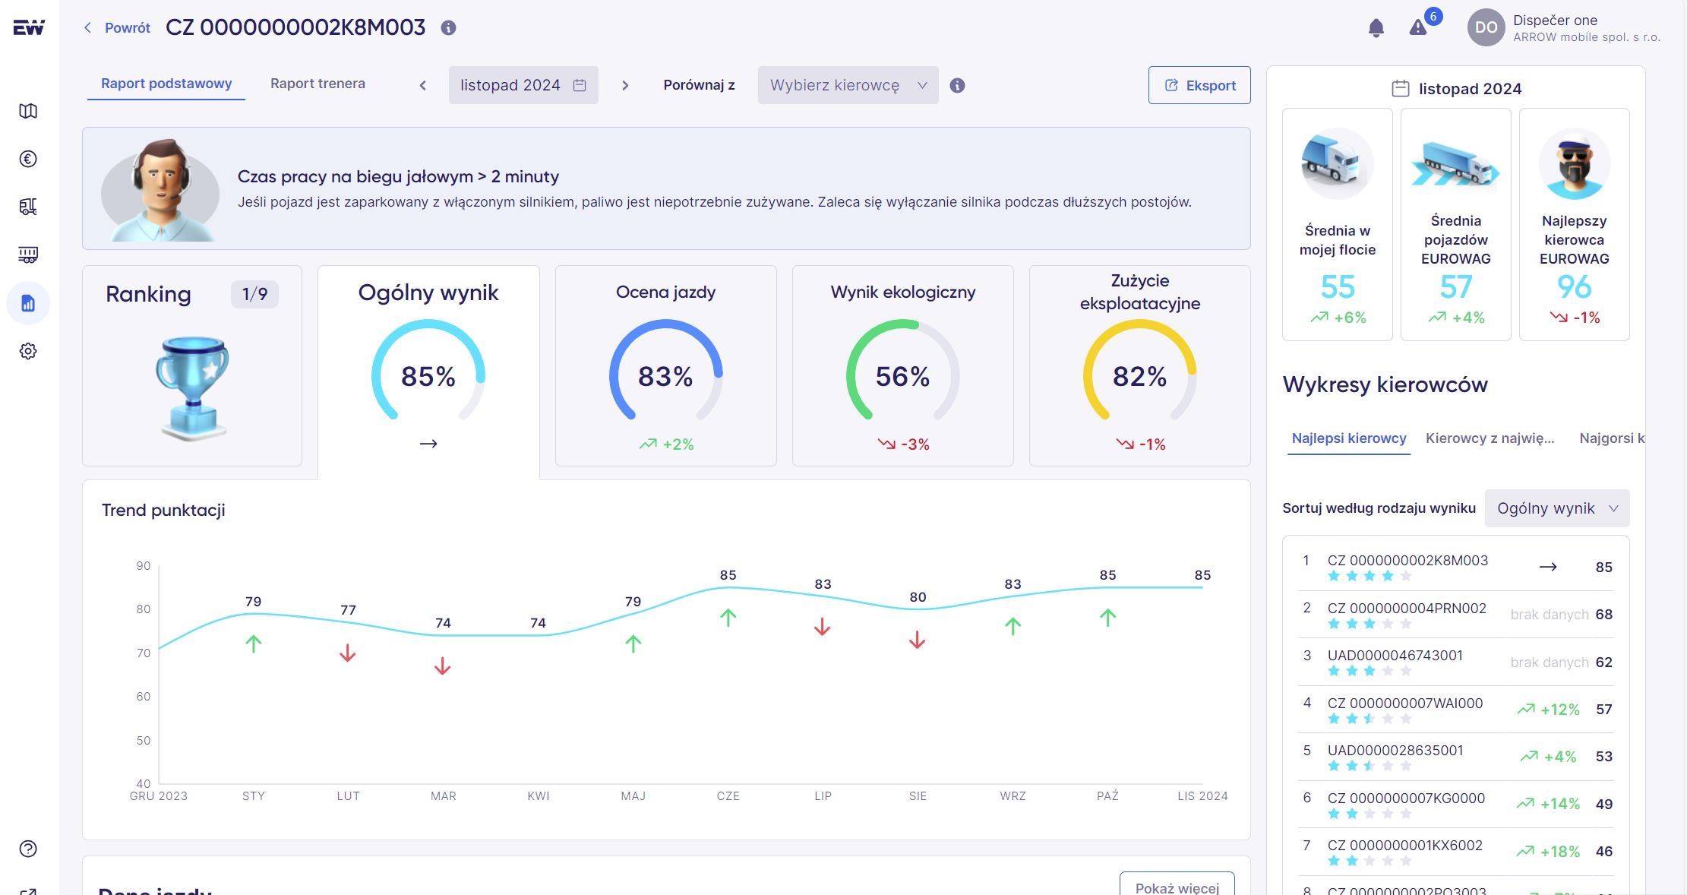This screenshot has width=1687, height=895.
Task: Select the Ocena jazdy score card
Action: pyautogui.click(x=665, y=365)
